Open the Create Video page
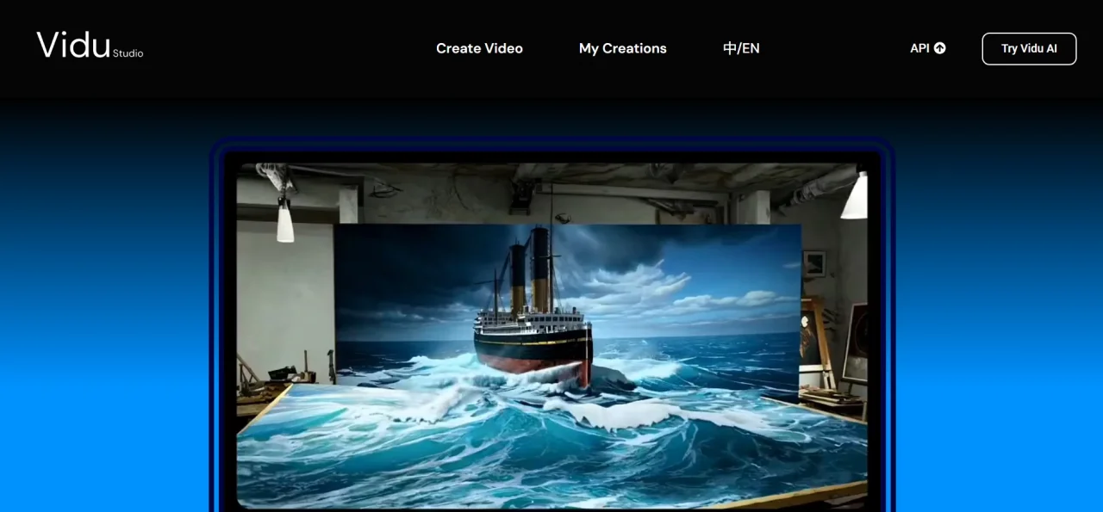The image size is (1103, 512). pyautogui.click(x=479, y=48)
